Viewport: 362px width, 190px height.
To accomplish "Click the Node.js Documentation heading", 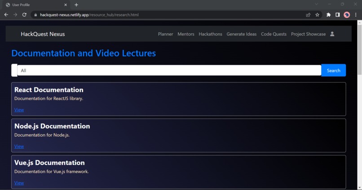I will point(52,126).
